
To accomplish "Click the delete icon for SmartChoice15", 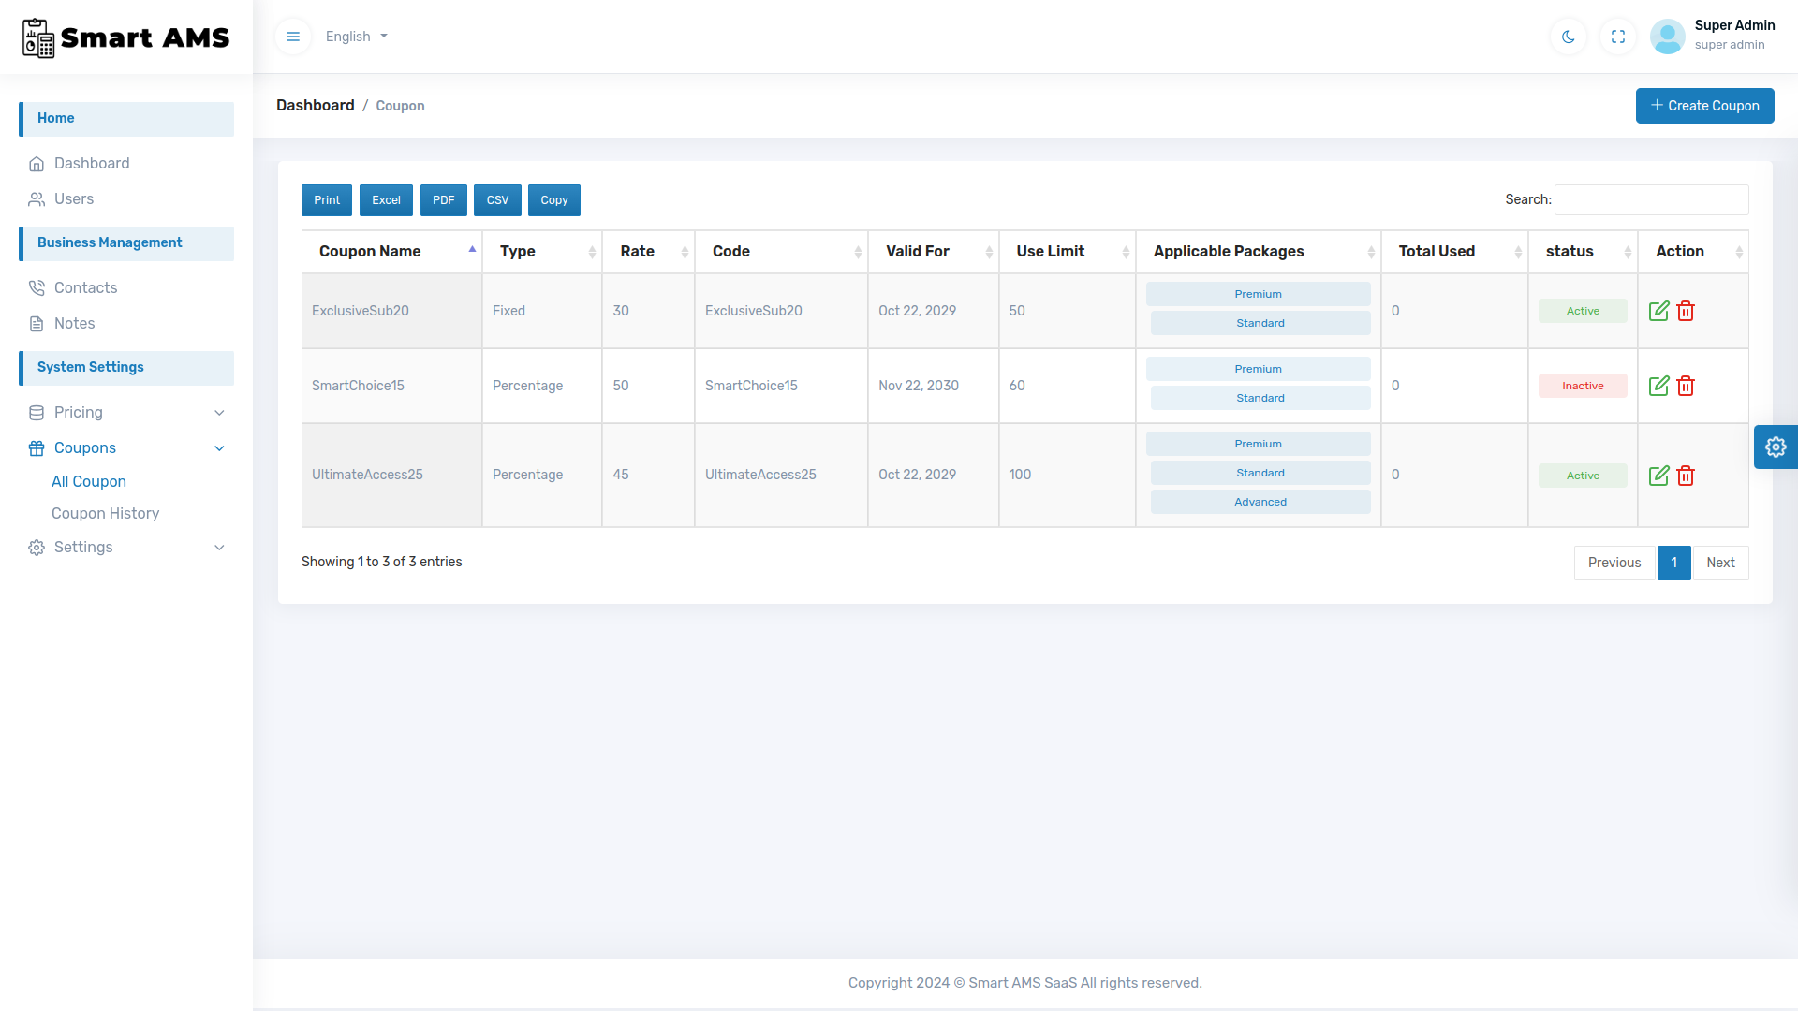I will coord(1685,387).
